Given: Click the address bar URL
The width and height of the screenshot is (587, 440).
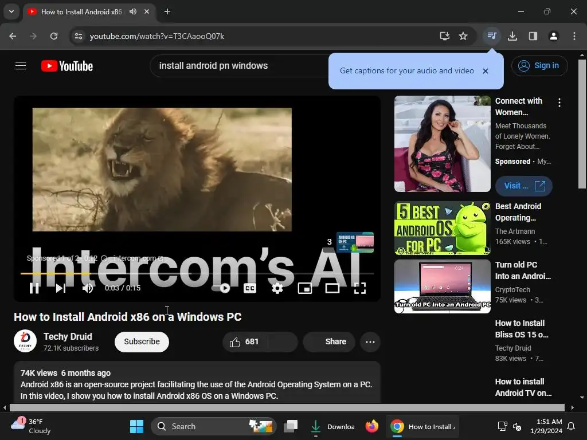Looking at the screenshot, I should (x=157, y=36).
